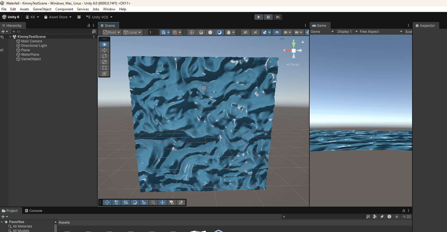Open the Asset Store dropdown
The height and width of the screenshot is (232, 447).
pyautogui.click(x=58, y=17)
